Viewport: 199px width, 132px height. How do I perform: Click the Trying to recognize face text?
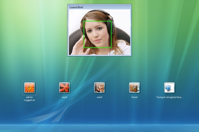(x=170, y=97)
